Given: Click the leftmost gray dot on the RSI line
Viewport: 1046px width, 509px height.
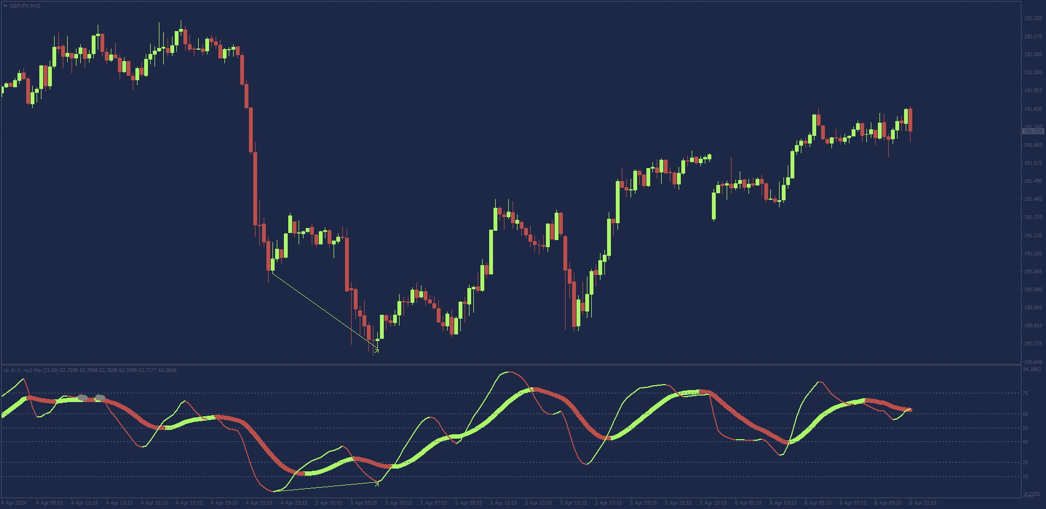Looking at the screenshot, I should click(82, 398).
